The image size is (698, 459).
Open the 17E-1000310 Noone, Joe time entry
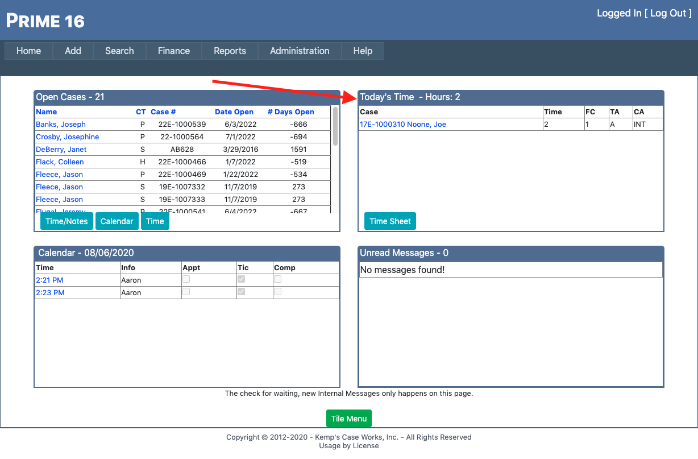coord(402,124)
